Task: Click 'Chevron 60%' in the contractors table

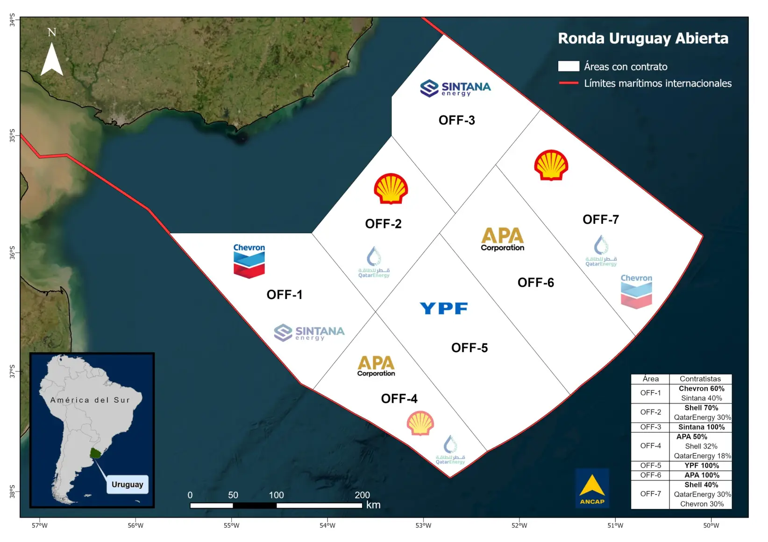Action: [x=701, y=389]
